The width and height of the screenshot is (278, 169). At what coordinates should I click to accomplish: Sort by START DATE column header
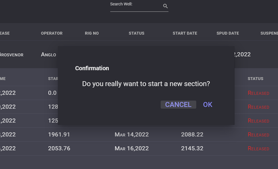[x=185, y=33]
